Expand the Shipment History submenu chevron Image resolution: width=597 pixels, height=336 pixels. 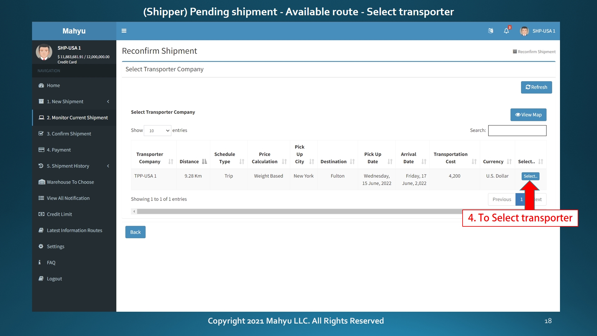[x=108, y=166]
